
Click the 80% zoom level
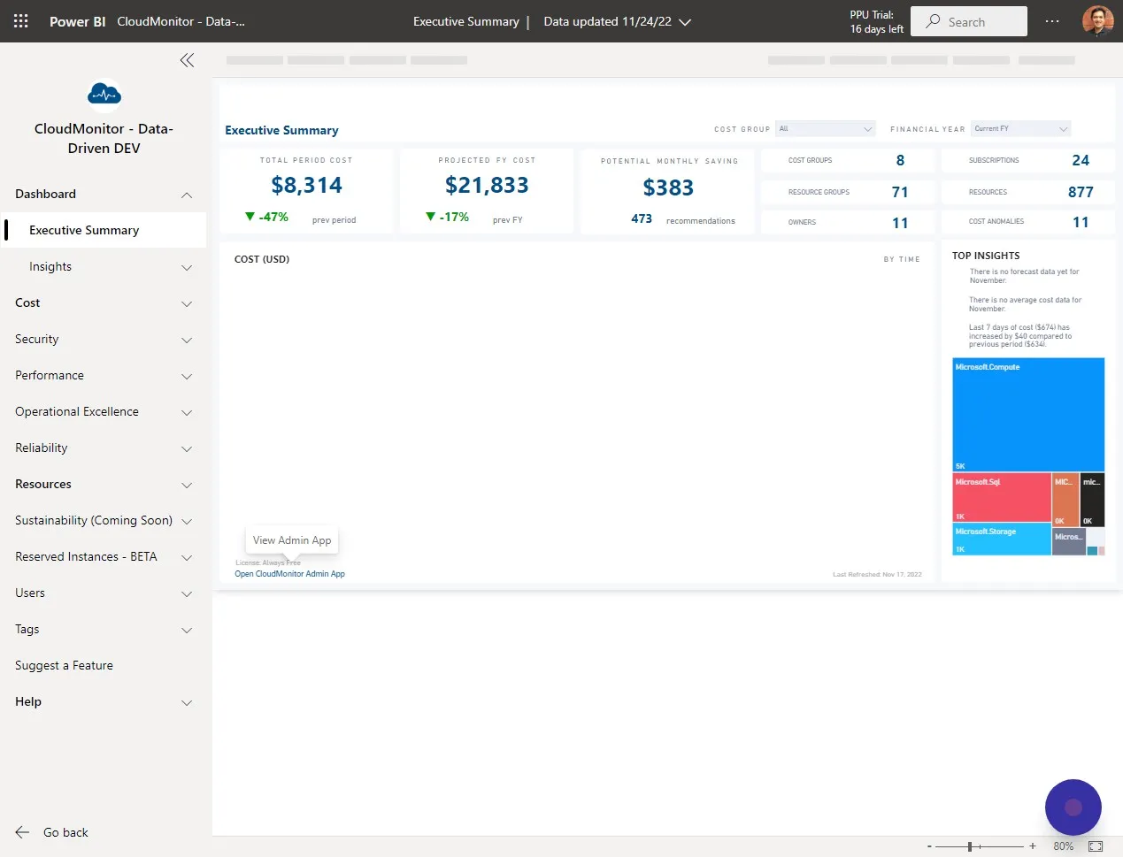(x=1064, y=846)
